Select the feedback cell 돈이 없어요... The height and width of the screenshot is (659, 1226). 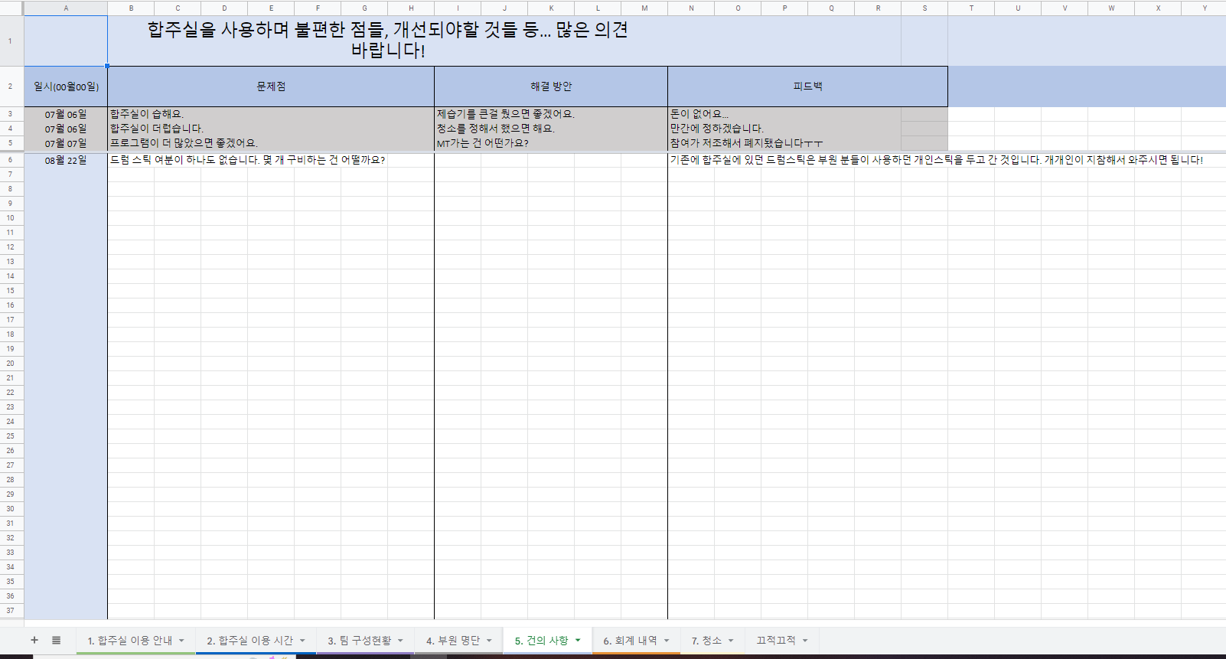[x=784, y=114]
